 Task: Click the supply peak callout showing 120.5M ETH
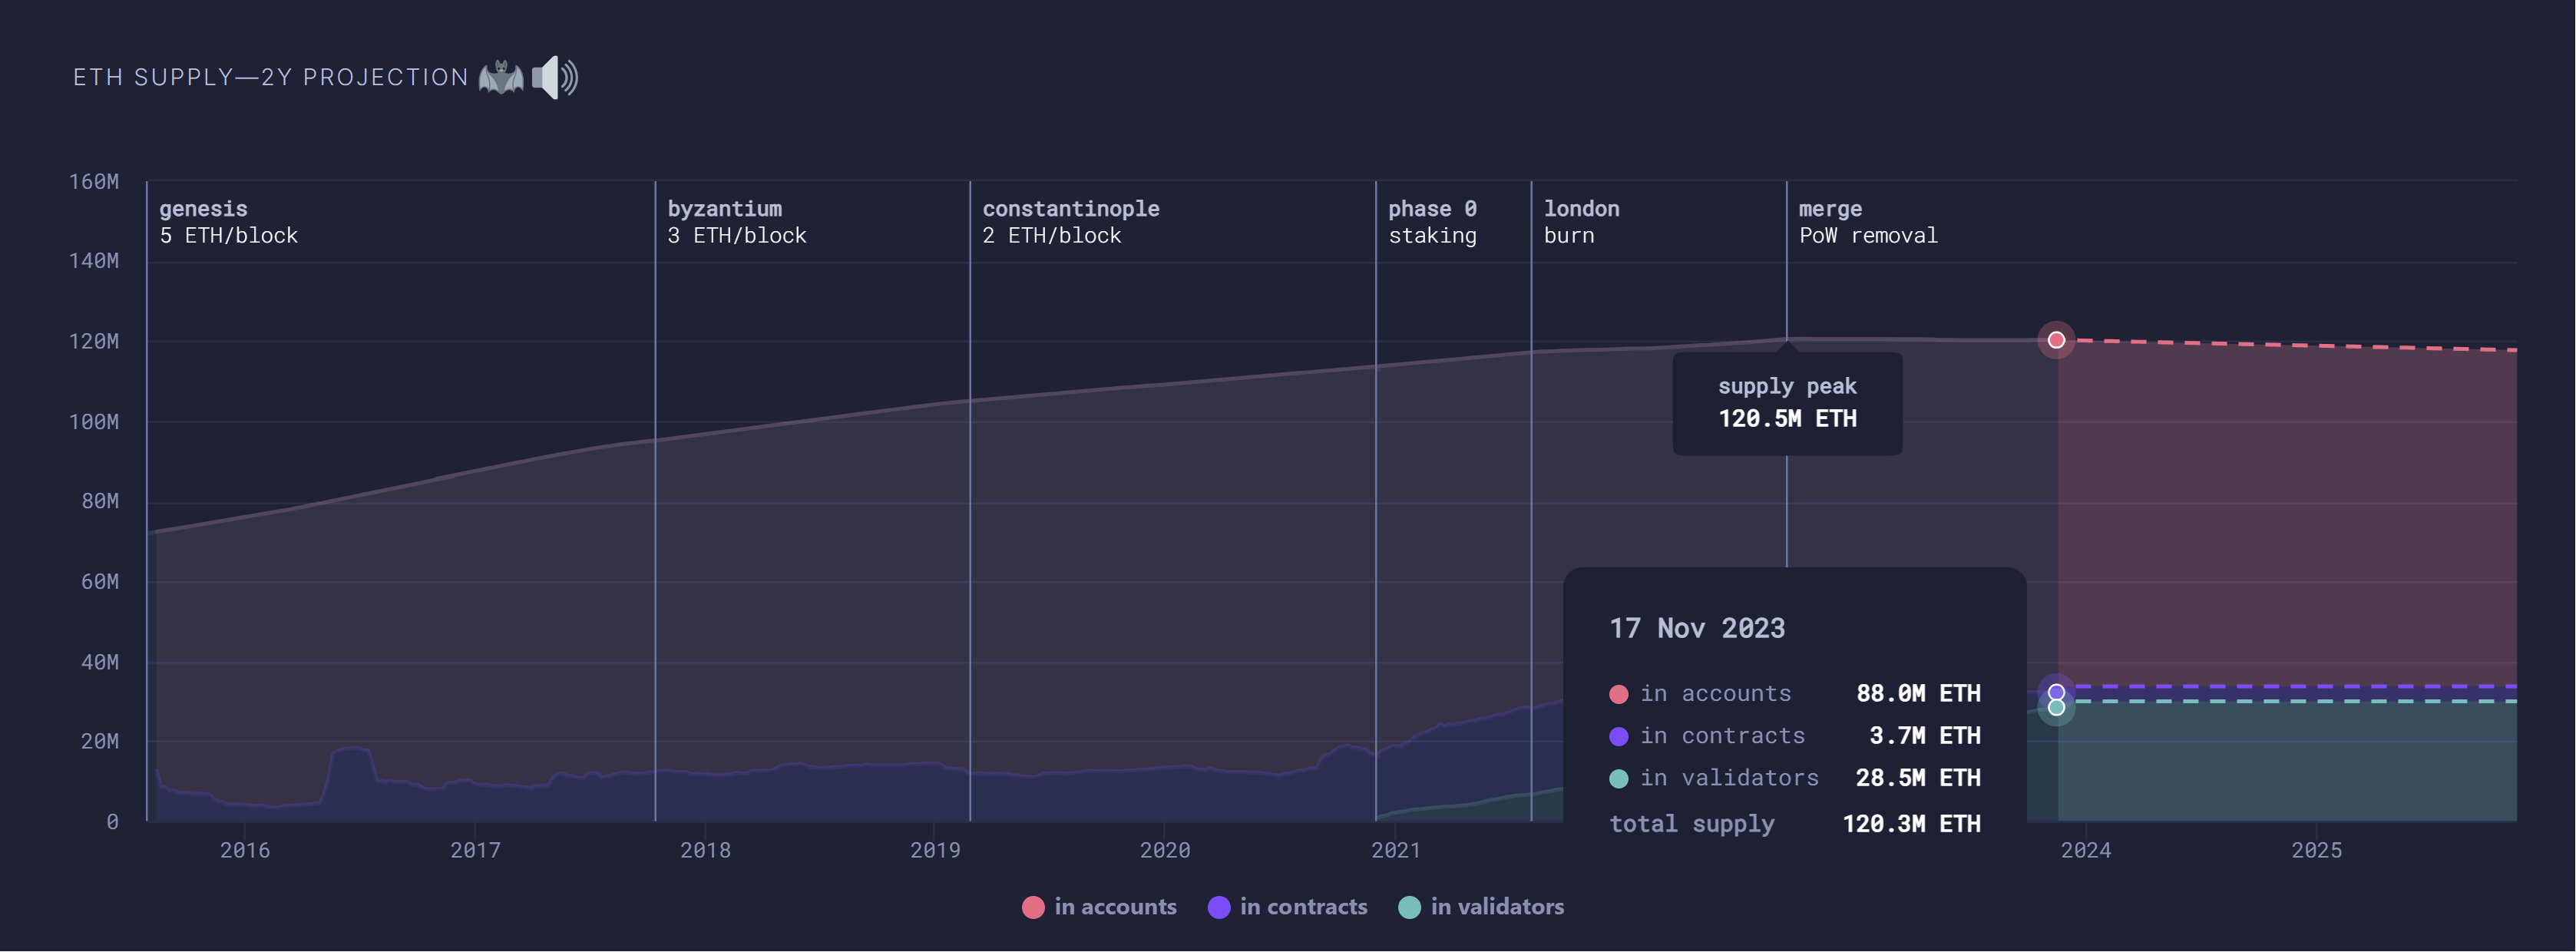(1787, 403)
